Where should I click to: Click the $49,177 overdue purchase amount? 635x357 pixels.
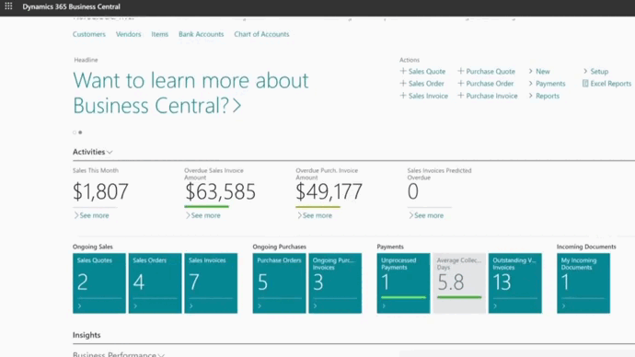pyautogui.click(x=329, y=191)
